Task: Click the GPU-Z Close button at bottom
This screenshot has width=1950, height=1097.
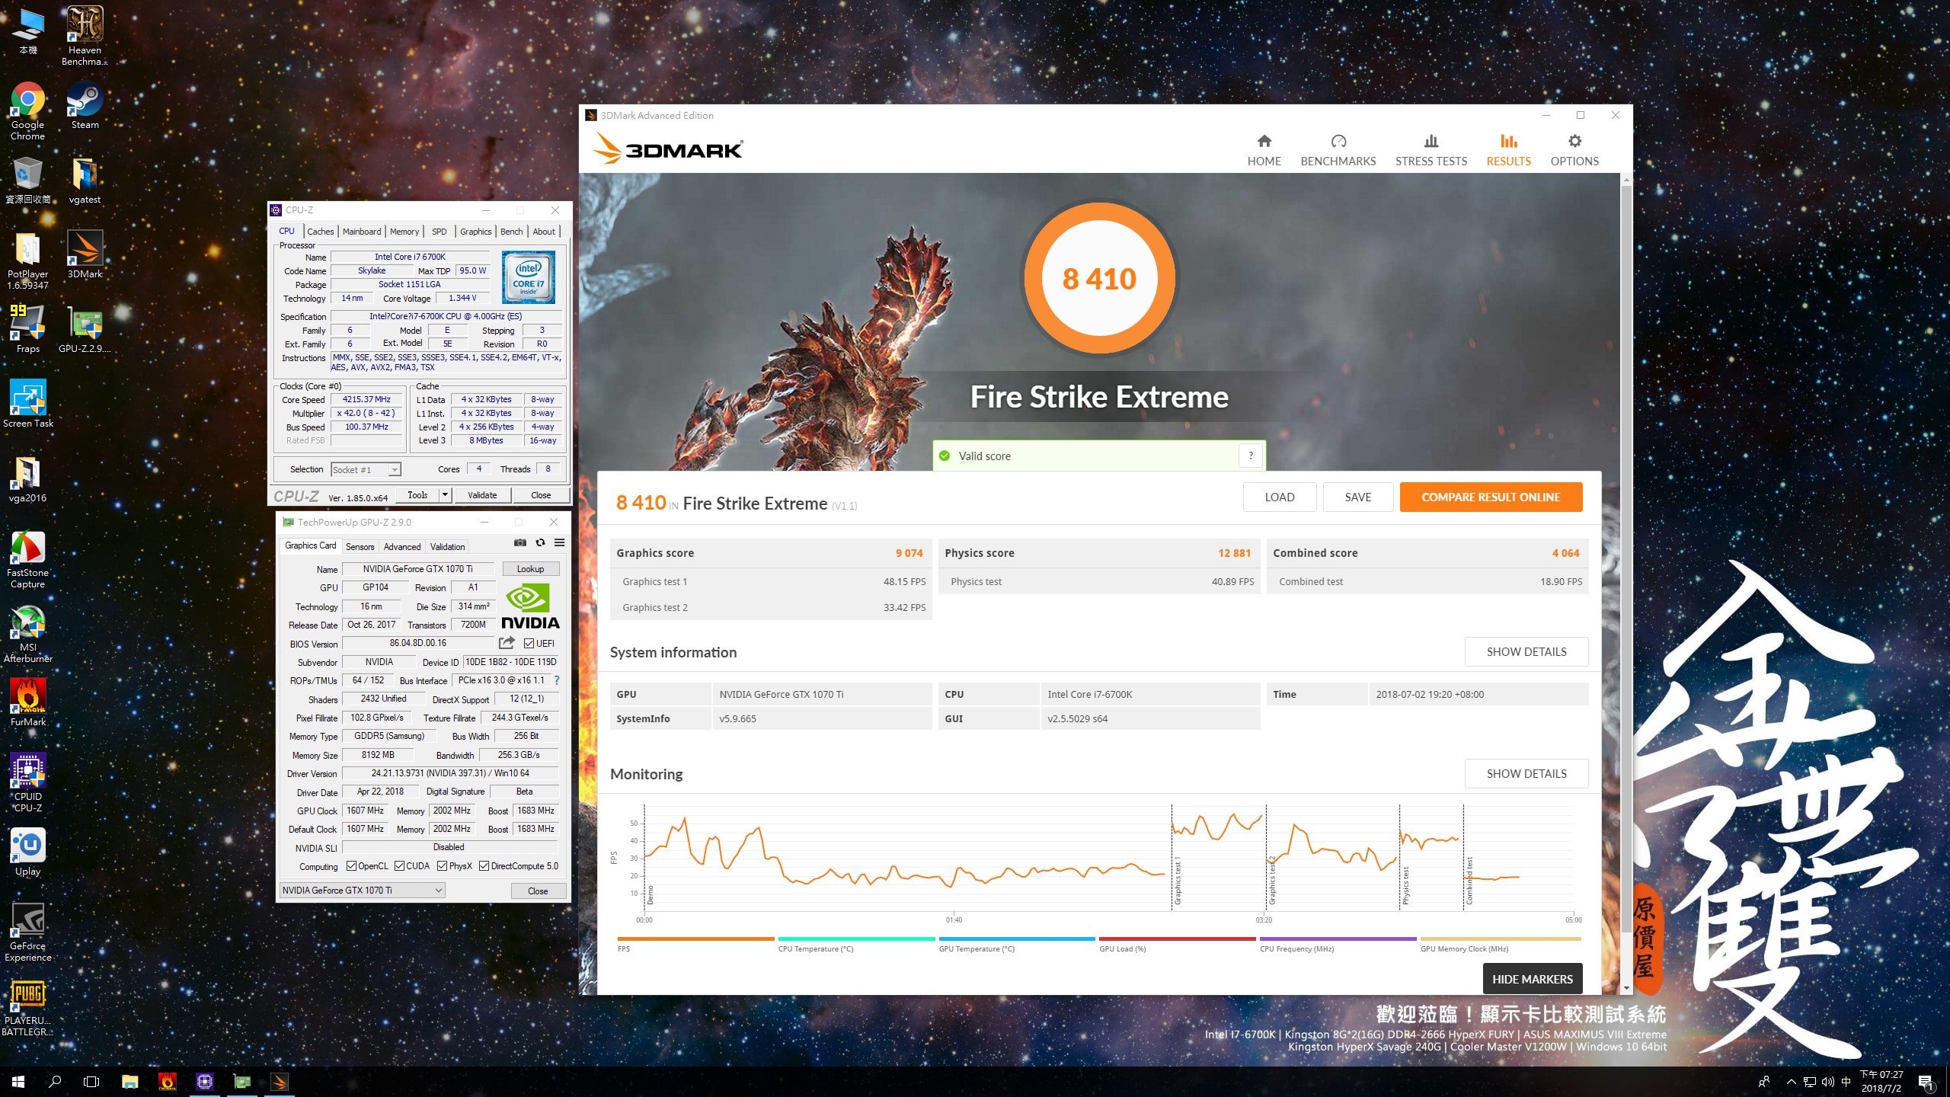Action: pos(538,891)
